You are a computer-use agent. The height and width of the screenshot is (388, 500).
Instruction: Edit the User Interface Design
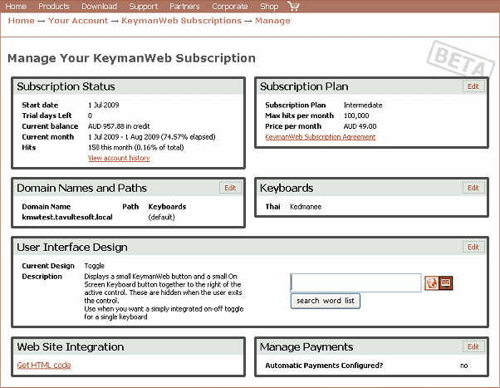pos(473,247)
